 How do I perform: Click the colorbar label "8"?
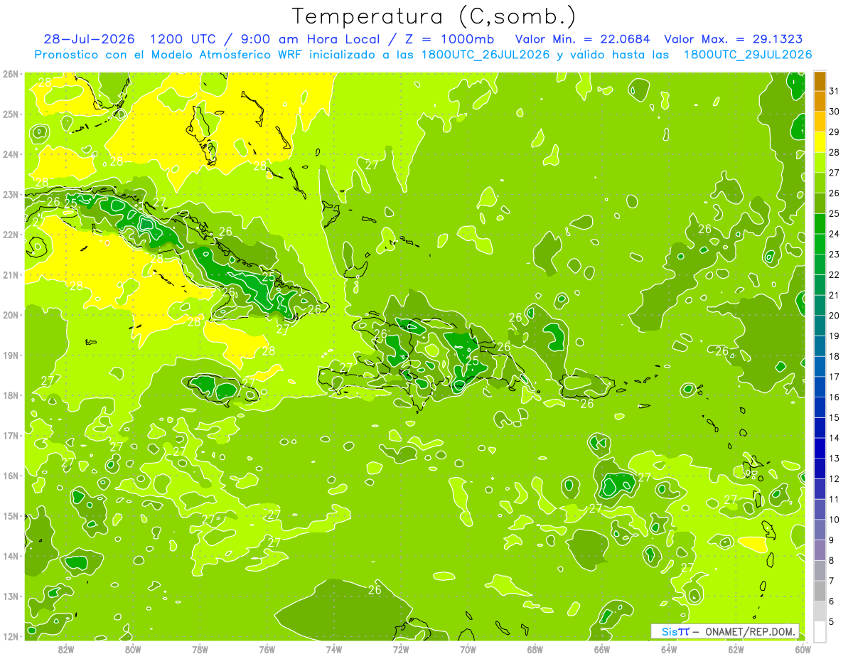832,560
